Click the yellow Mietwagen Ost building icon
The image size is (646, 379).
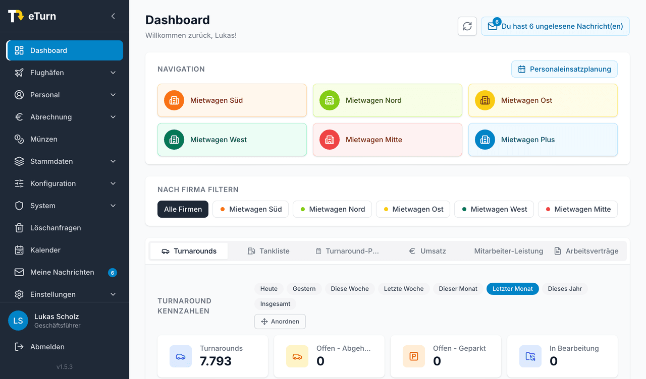pos(485,100)
